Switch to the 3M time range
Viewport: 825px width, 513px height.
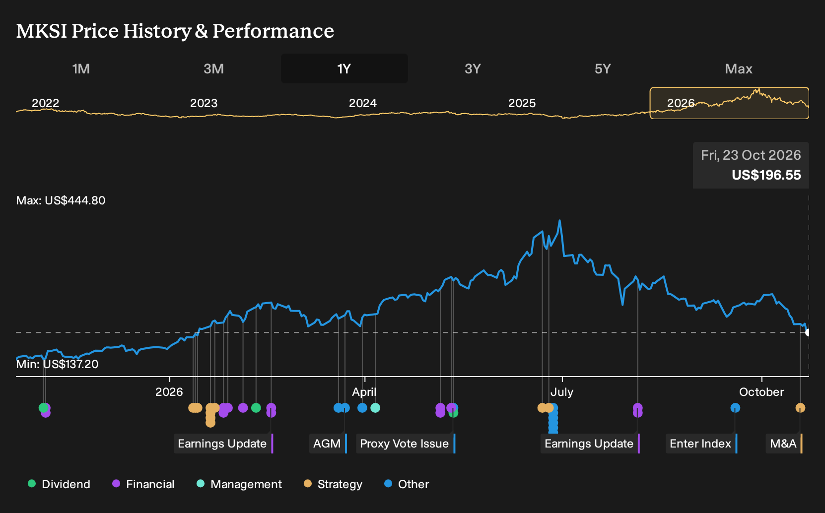[213, 68]
